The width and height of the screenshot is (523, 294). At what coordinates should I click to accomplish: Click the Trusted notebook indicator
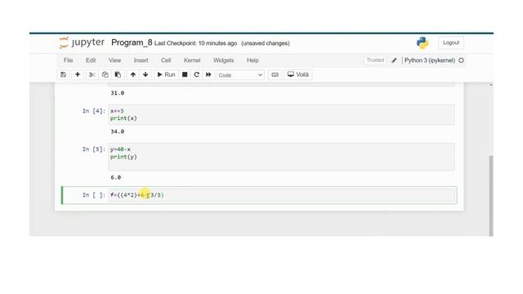(x=375, y=60)
